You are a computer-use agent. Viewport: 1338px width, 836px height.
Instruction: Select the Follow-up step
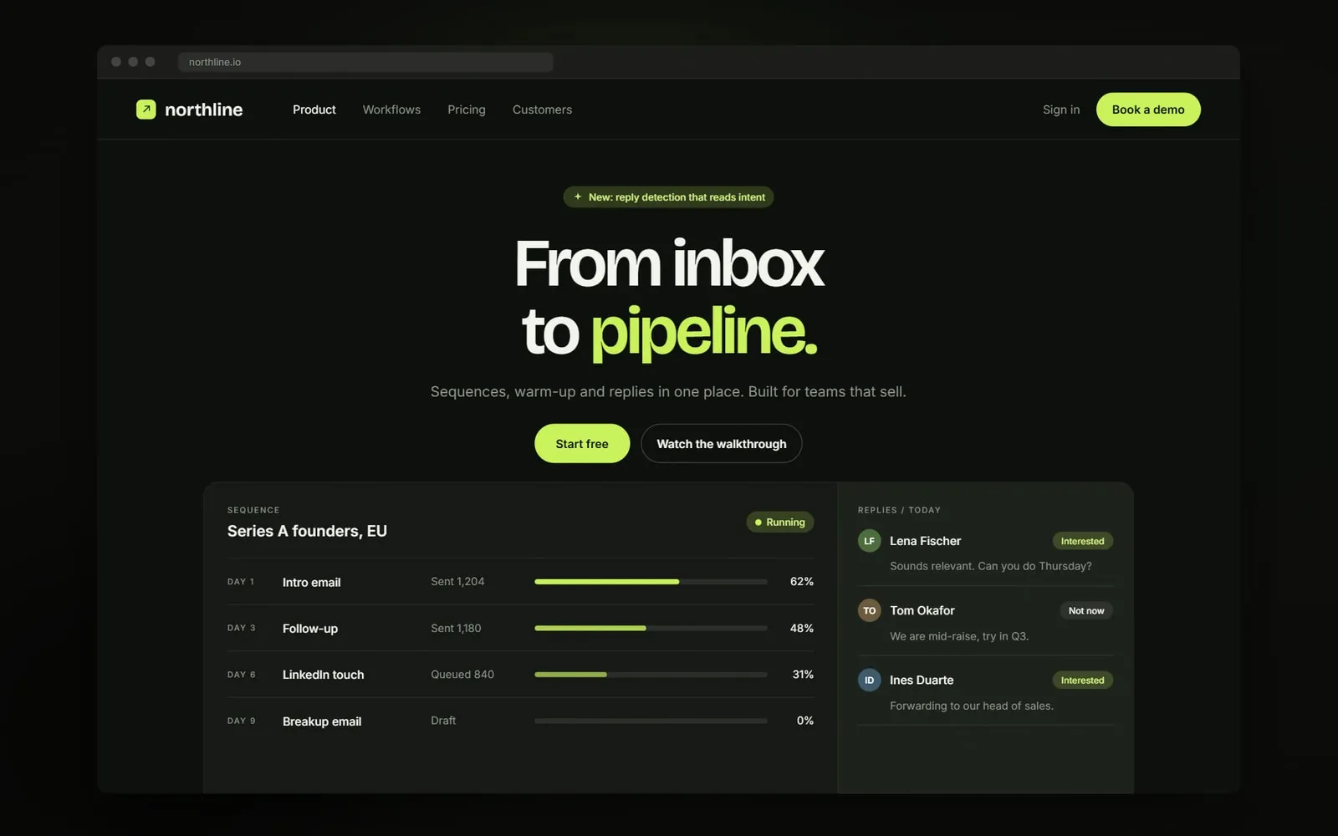pos(520,628)
